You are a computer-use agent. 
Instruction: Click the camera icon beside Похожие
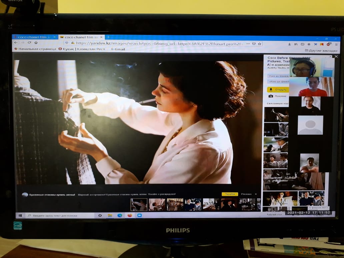pos(271,96)
